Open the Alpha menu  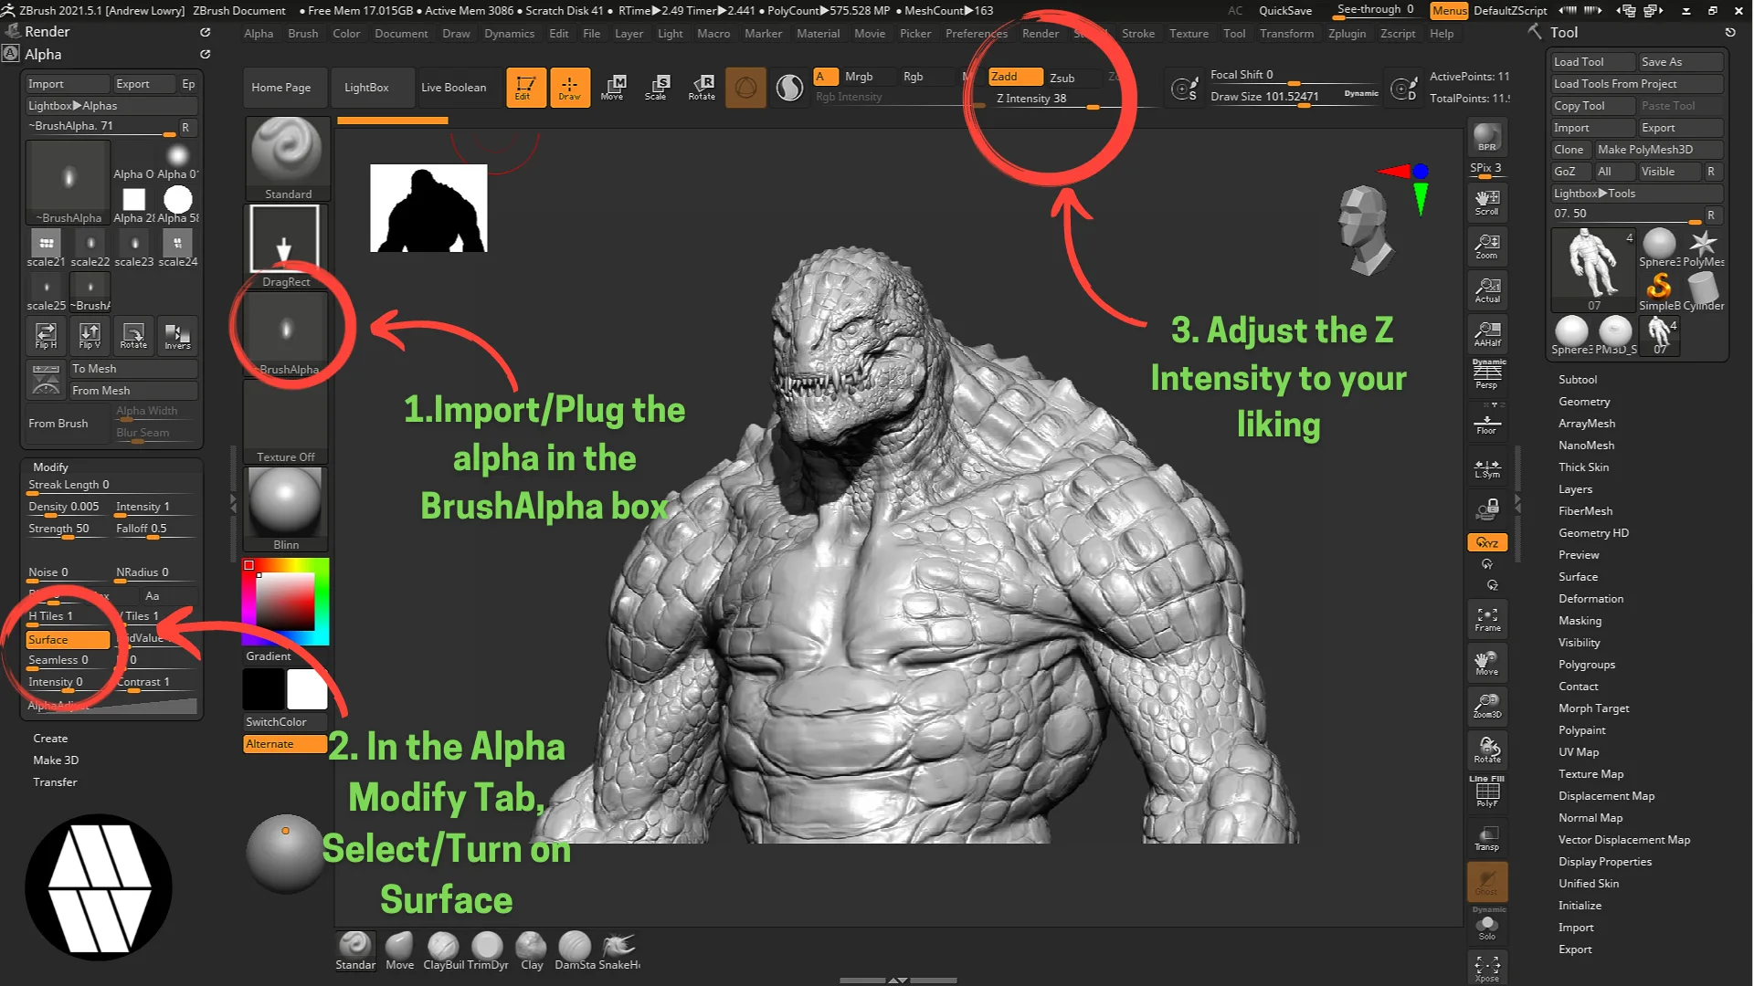[x=258, y=33]
